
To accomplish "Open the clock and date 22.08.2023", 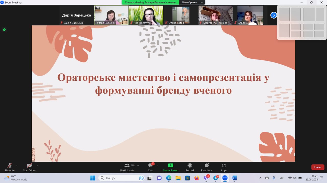I will coord(311,178).
